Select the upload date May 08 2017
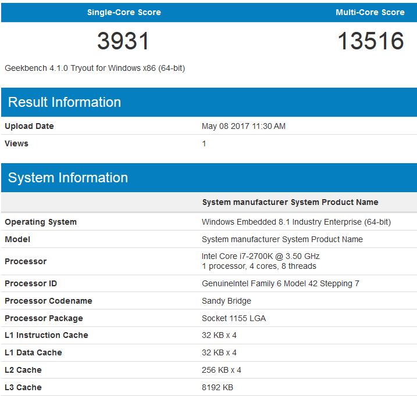The image size is (417, 396). (x=244, y=126)
